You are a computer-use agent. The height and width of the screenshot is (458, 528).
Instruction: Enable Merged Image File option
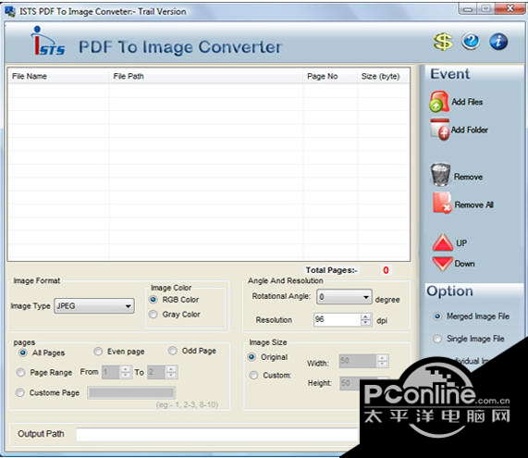[437, 316]
